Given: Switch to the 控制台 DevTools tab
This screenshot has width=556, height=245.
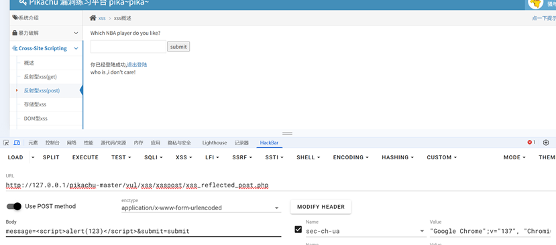Looking at the screenshot, I should pyautogui.click(x=52, y=143).
